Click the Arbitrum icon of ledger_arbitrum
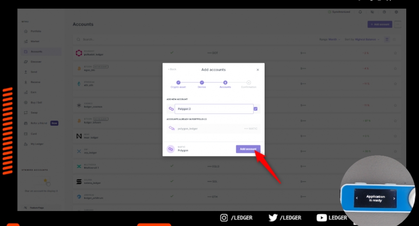Screen dimensions: 419x226 click(x=79, y=197)
